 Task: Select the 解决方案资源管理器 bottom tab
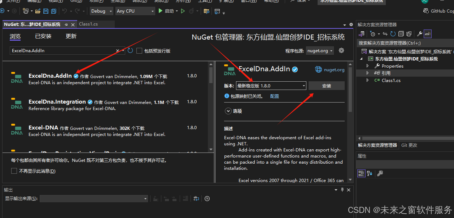point(377,145)
